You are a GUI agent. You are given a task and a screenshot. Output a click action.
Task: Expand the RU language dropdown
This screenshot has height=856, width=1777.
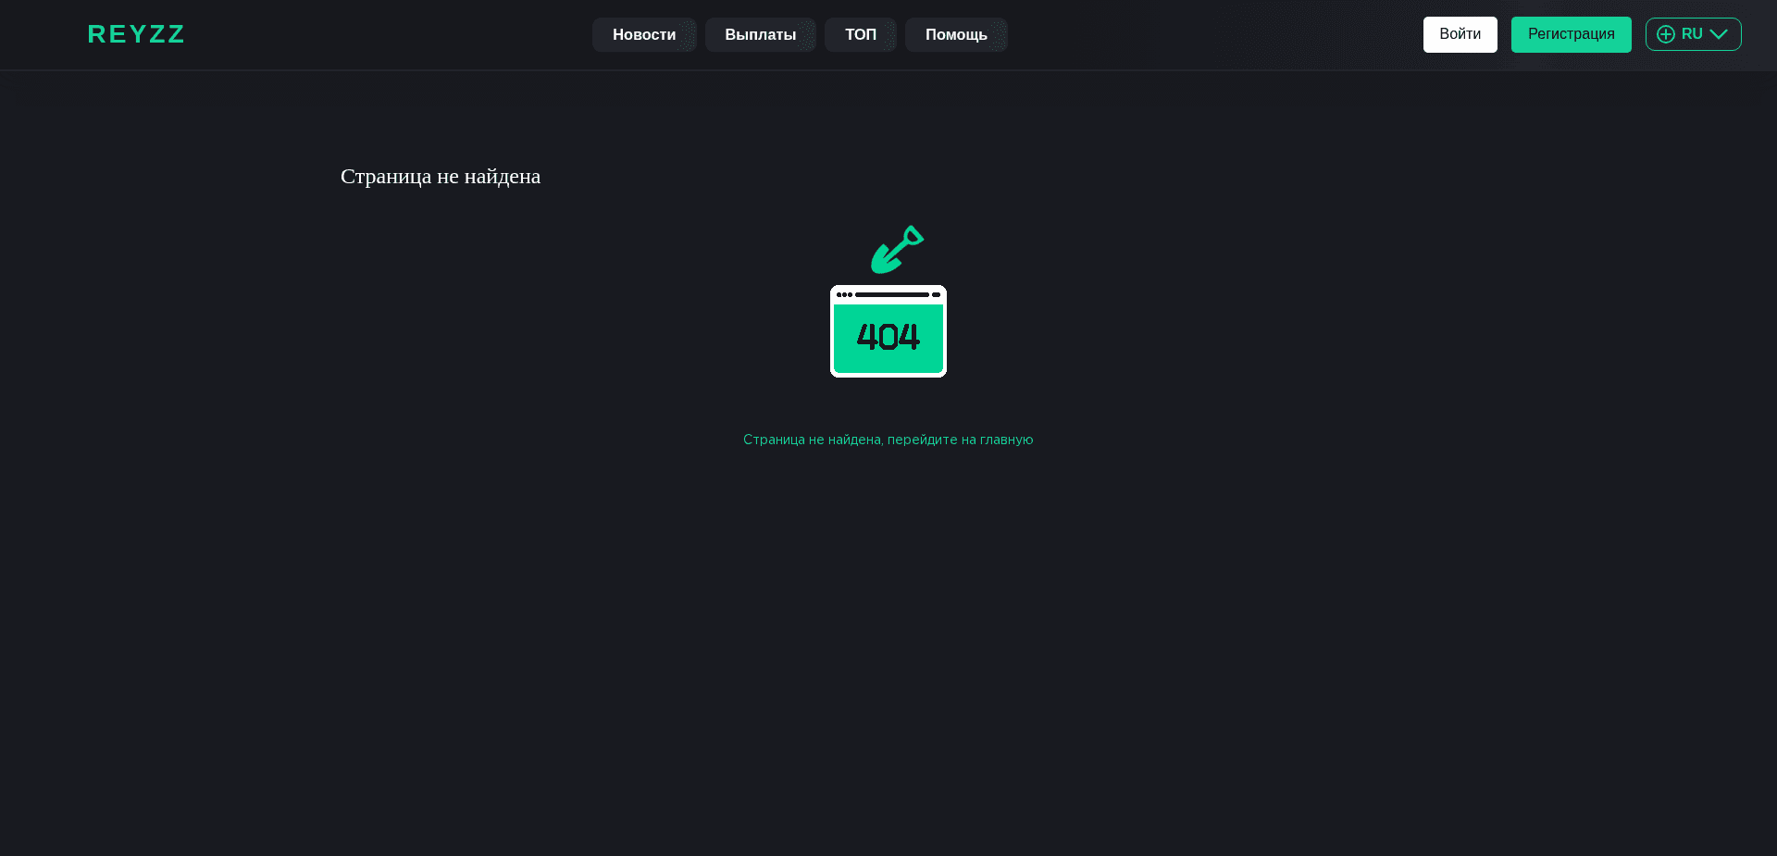coord(1694,33)
